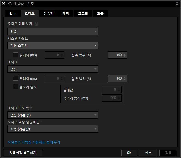The height and width of the screenshot is (158, 181).
Task: Open the 계정 tab
Action: pos(66,14)
